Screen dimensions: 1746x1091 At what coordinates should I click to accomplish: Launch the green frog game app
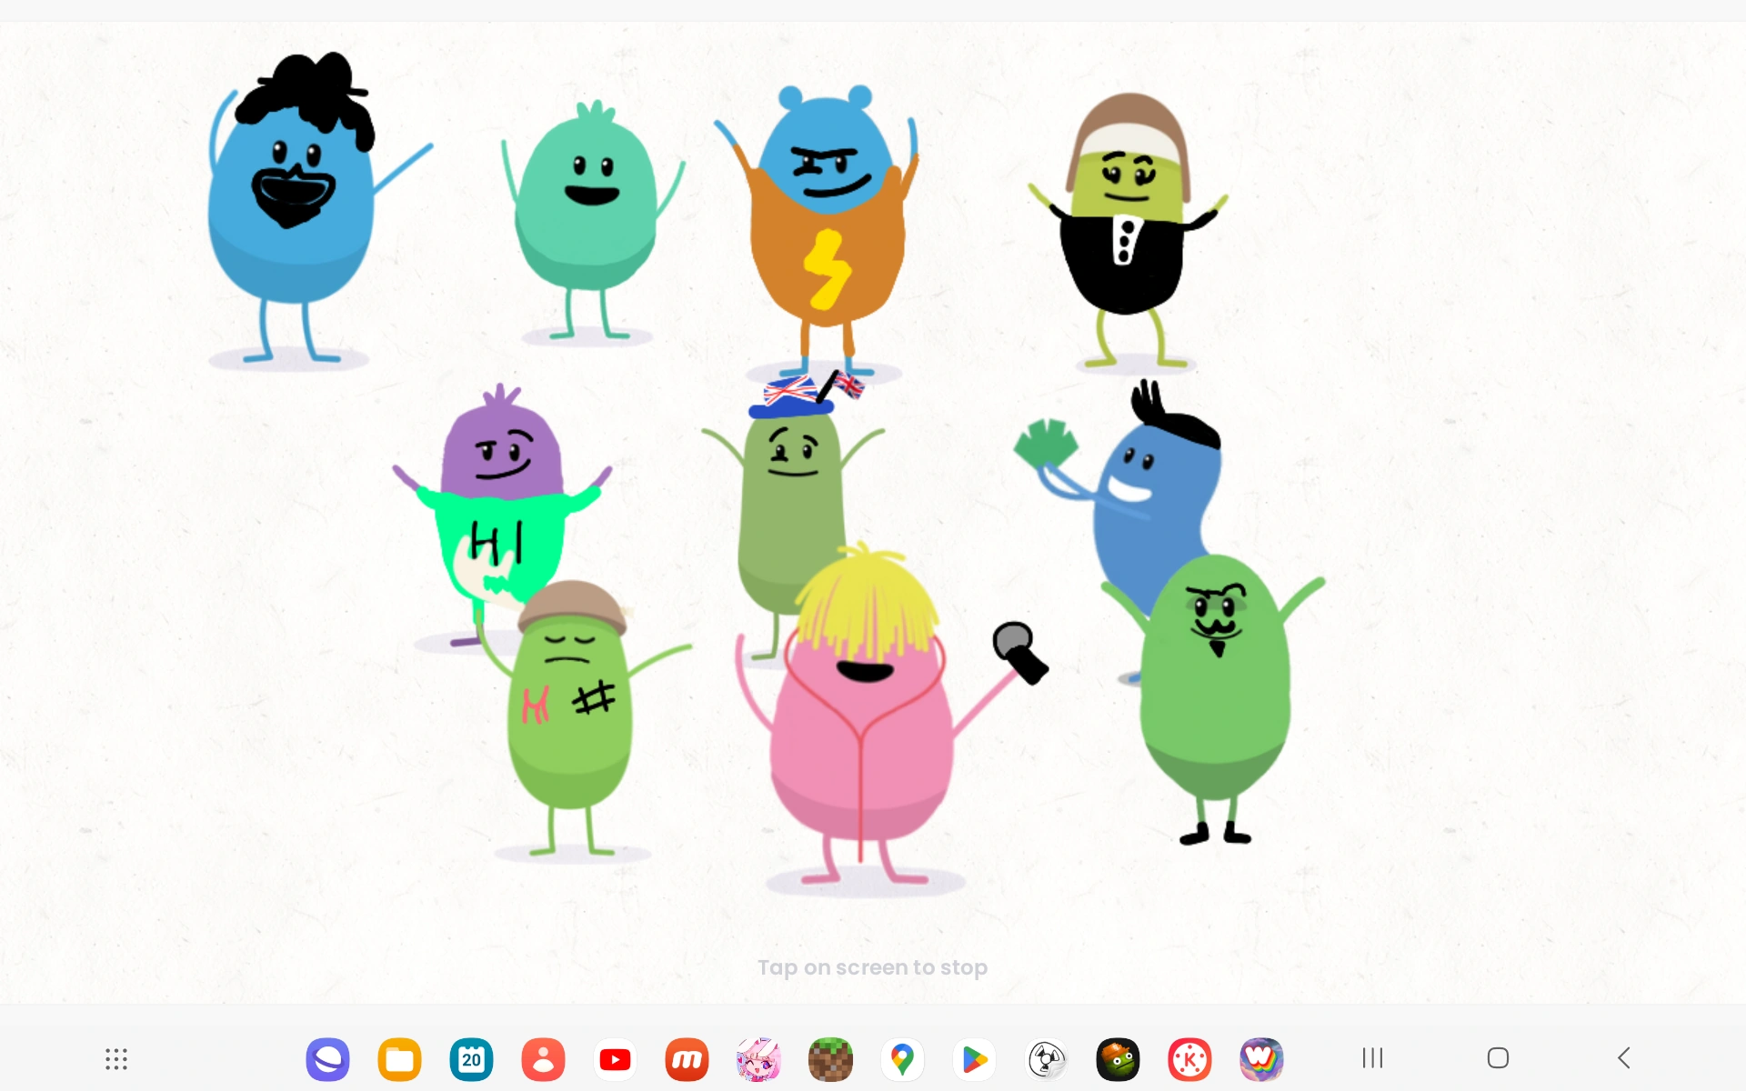[1118, 1058]
